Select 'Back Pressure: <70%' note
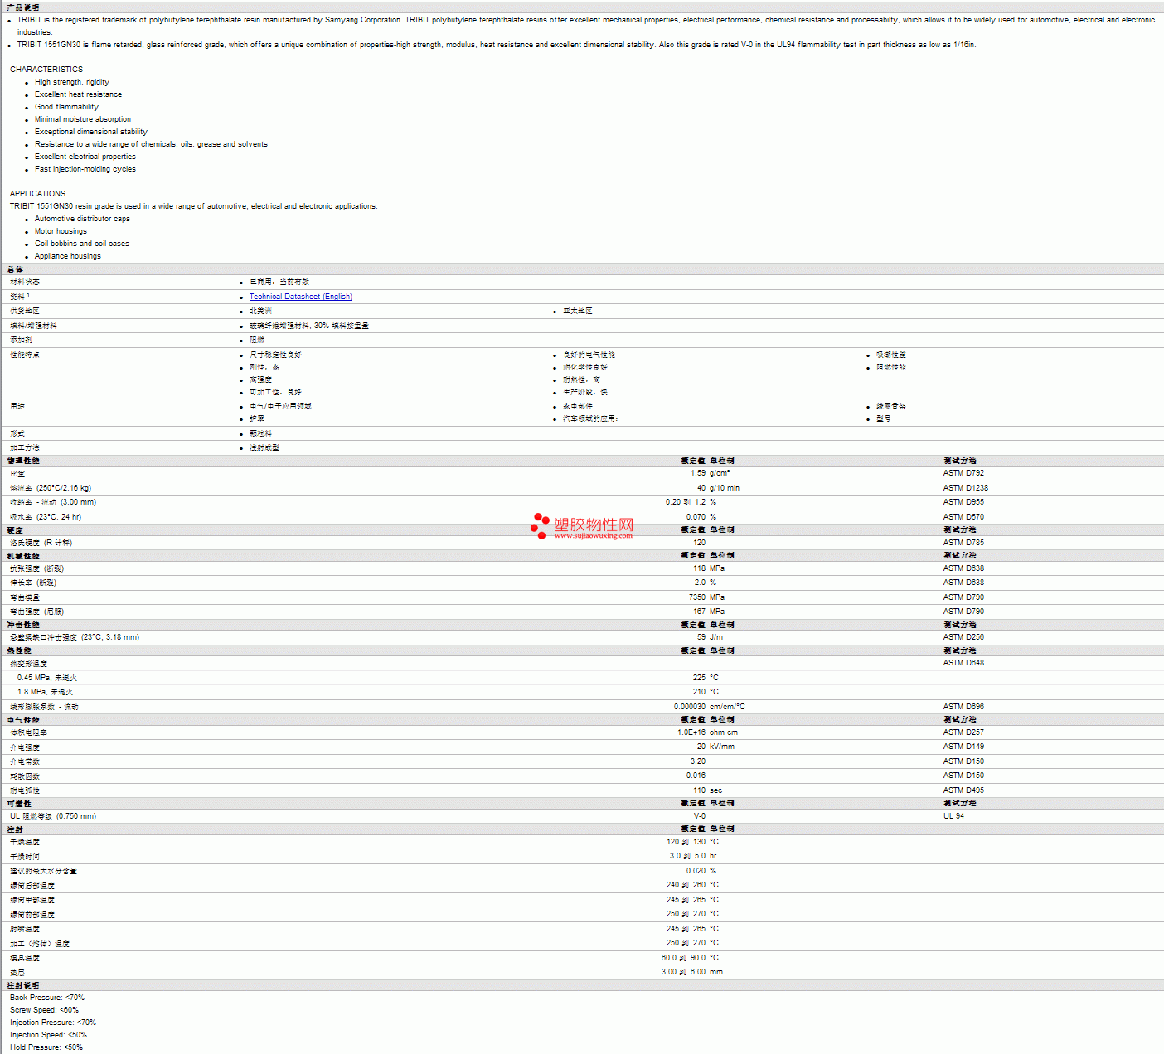This screenshot has width=1164, height=1054. click(x=47, y=998)
